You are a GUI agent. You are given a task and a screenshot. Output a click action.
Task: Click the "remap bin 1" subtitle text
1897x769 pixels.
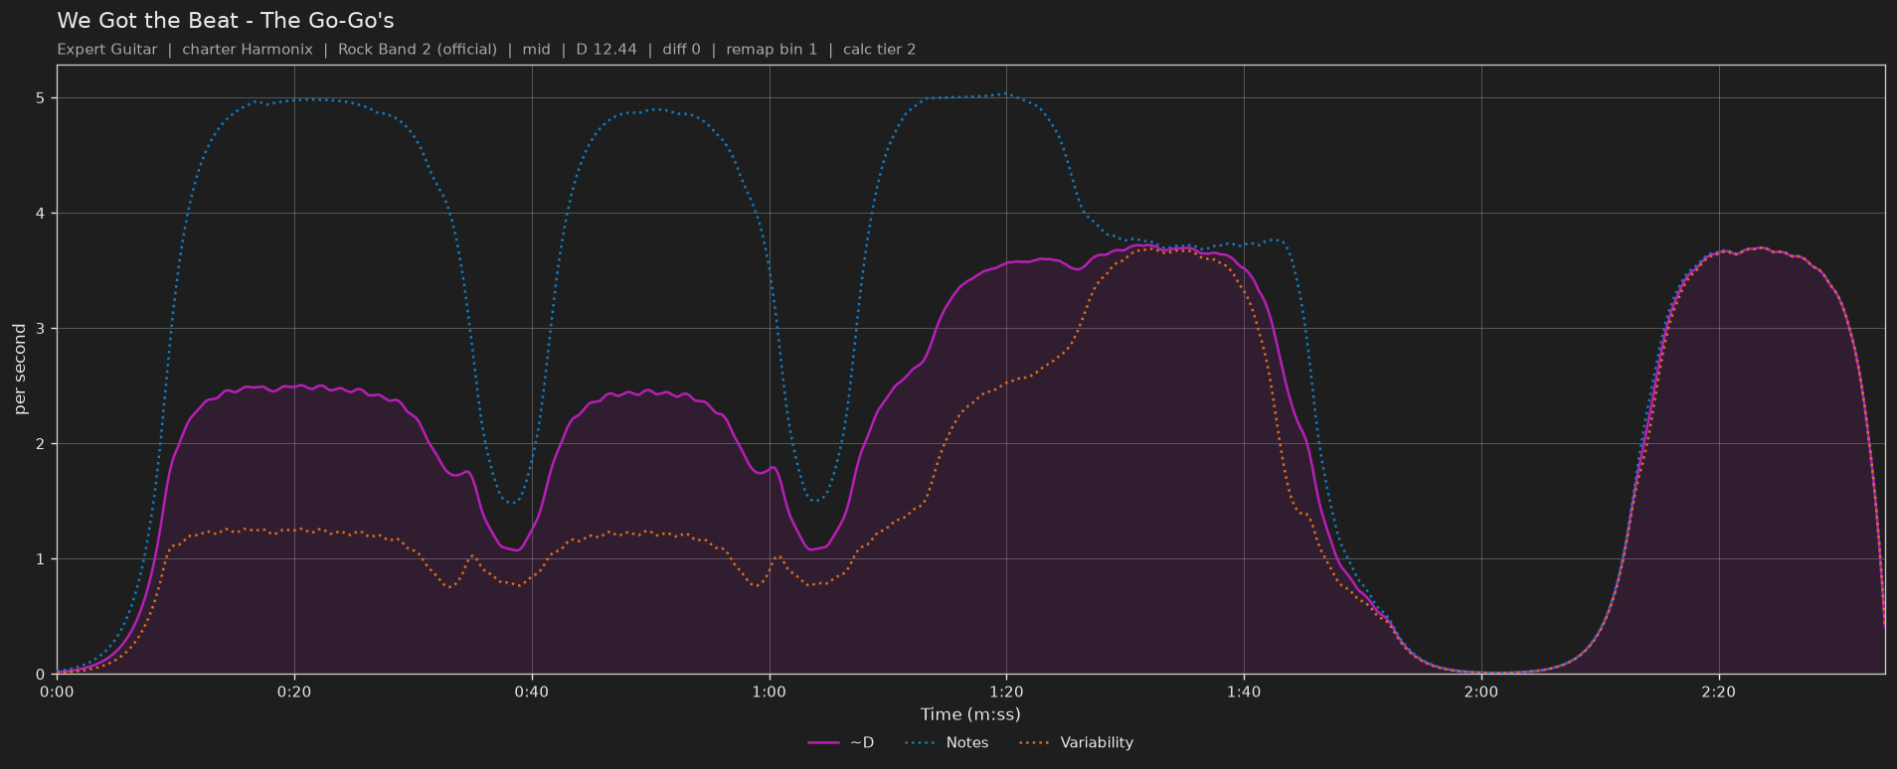pos(772,50)
